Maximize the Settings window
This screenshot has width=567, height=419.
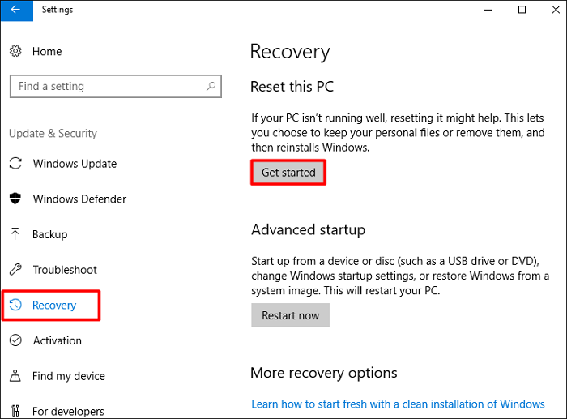522,10
